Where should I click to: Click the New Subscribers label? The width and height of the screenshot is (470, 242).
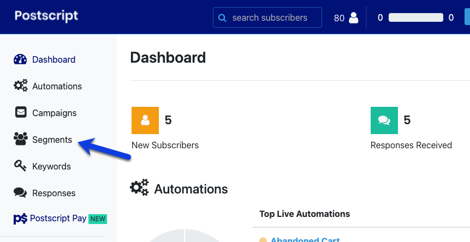[x=165, y=145]
